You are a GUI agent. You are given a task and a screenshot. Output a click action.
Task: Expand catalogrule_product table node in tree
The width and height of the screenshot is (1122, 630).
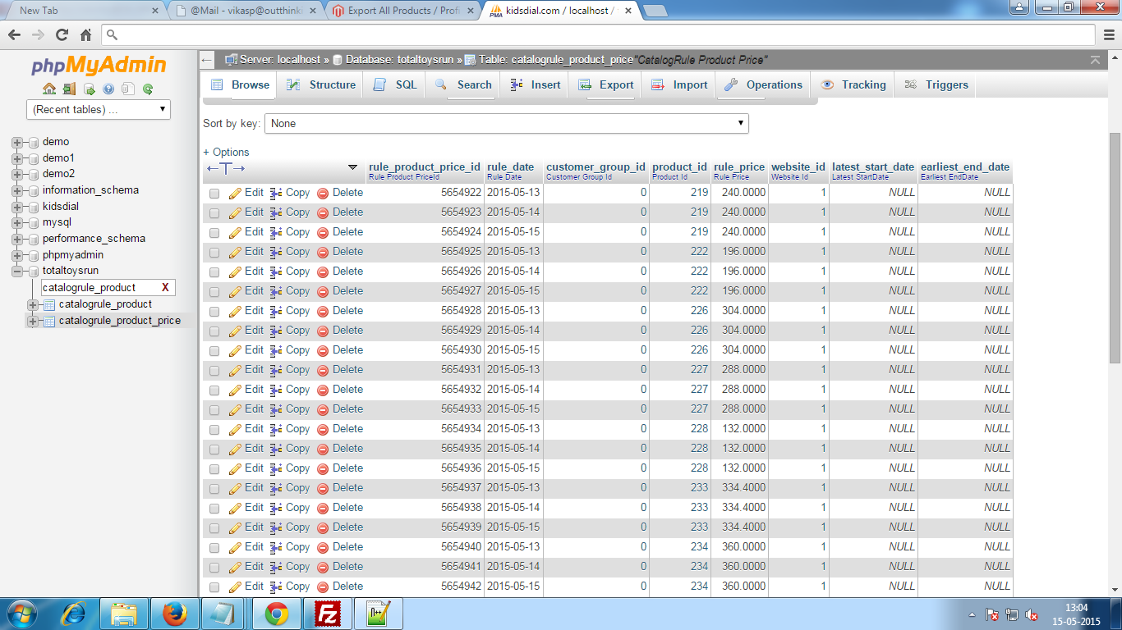pyautogui.click(x=33, y=304)
